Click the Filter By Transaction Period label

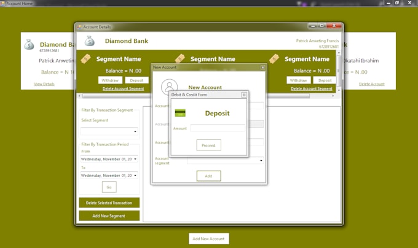(x=104, y=144)
